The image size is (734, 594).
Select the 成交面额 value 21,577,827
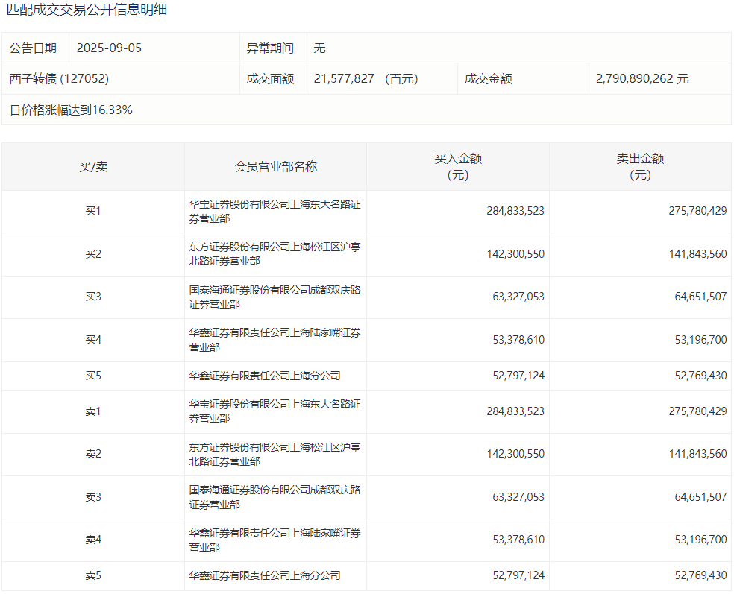coord(344,79)
